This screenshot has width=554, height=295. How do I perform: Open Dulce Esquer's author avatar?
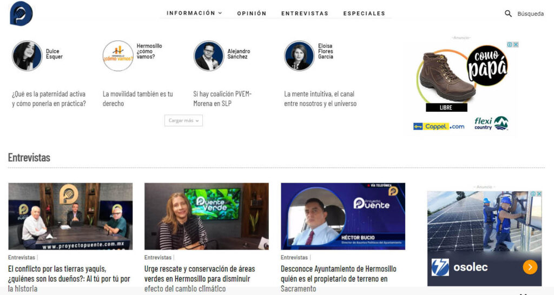tap(27, 56)
